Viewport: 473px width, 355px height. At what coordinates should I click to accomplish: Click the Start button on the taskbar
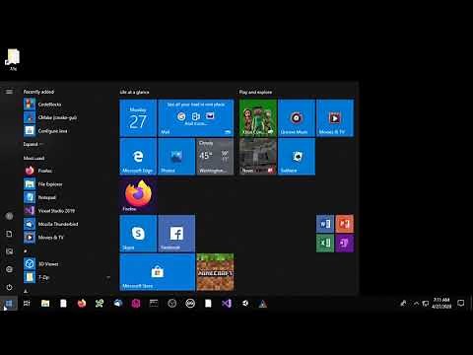[9, 304]
